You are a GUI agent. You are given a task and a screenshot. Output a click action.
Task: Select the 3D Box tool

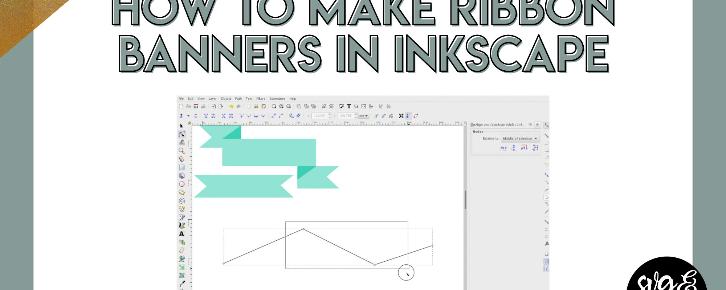tap(182, 176)
